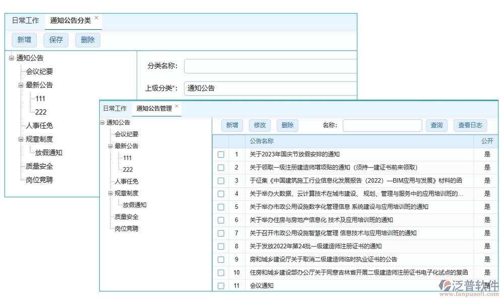
Task: Click 新增 in the 通知公告管理 toolbar
Action: coord(232,125)
